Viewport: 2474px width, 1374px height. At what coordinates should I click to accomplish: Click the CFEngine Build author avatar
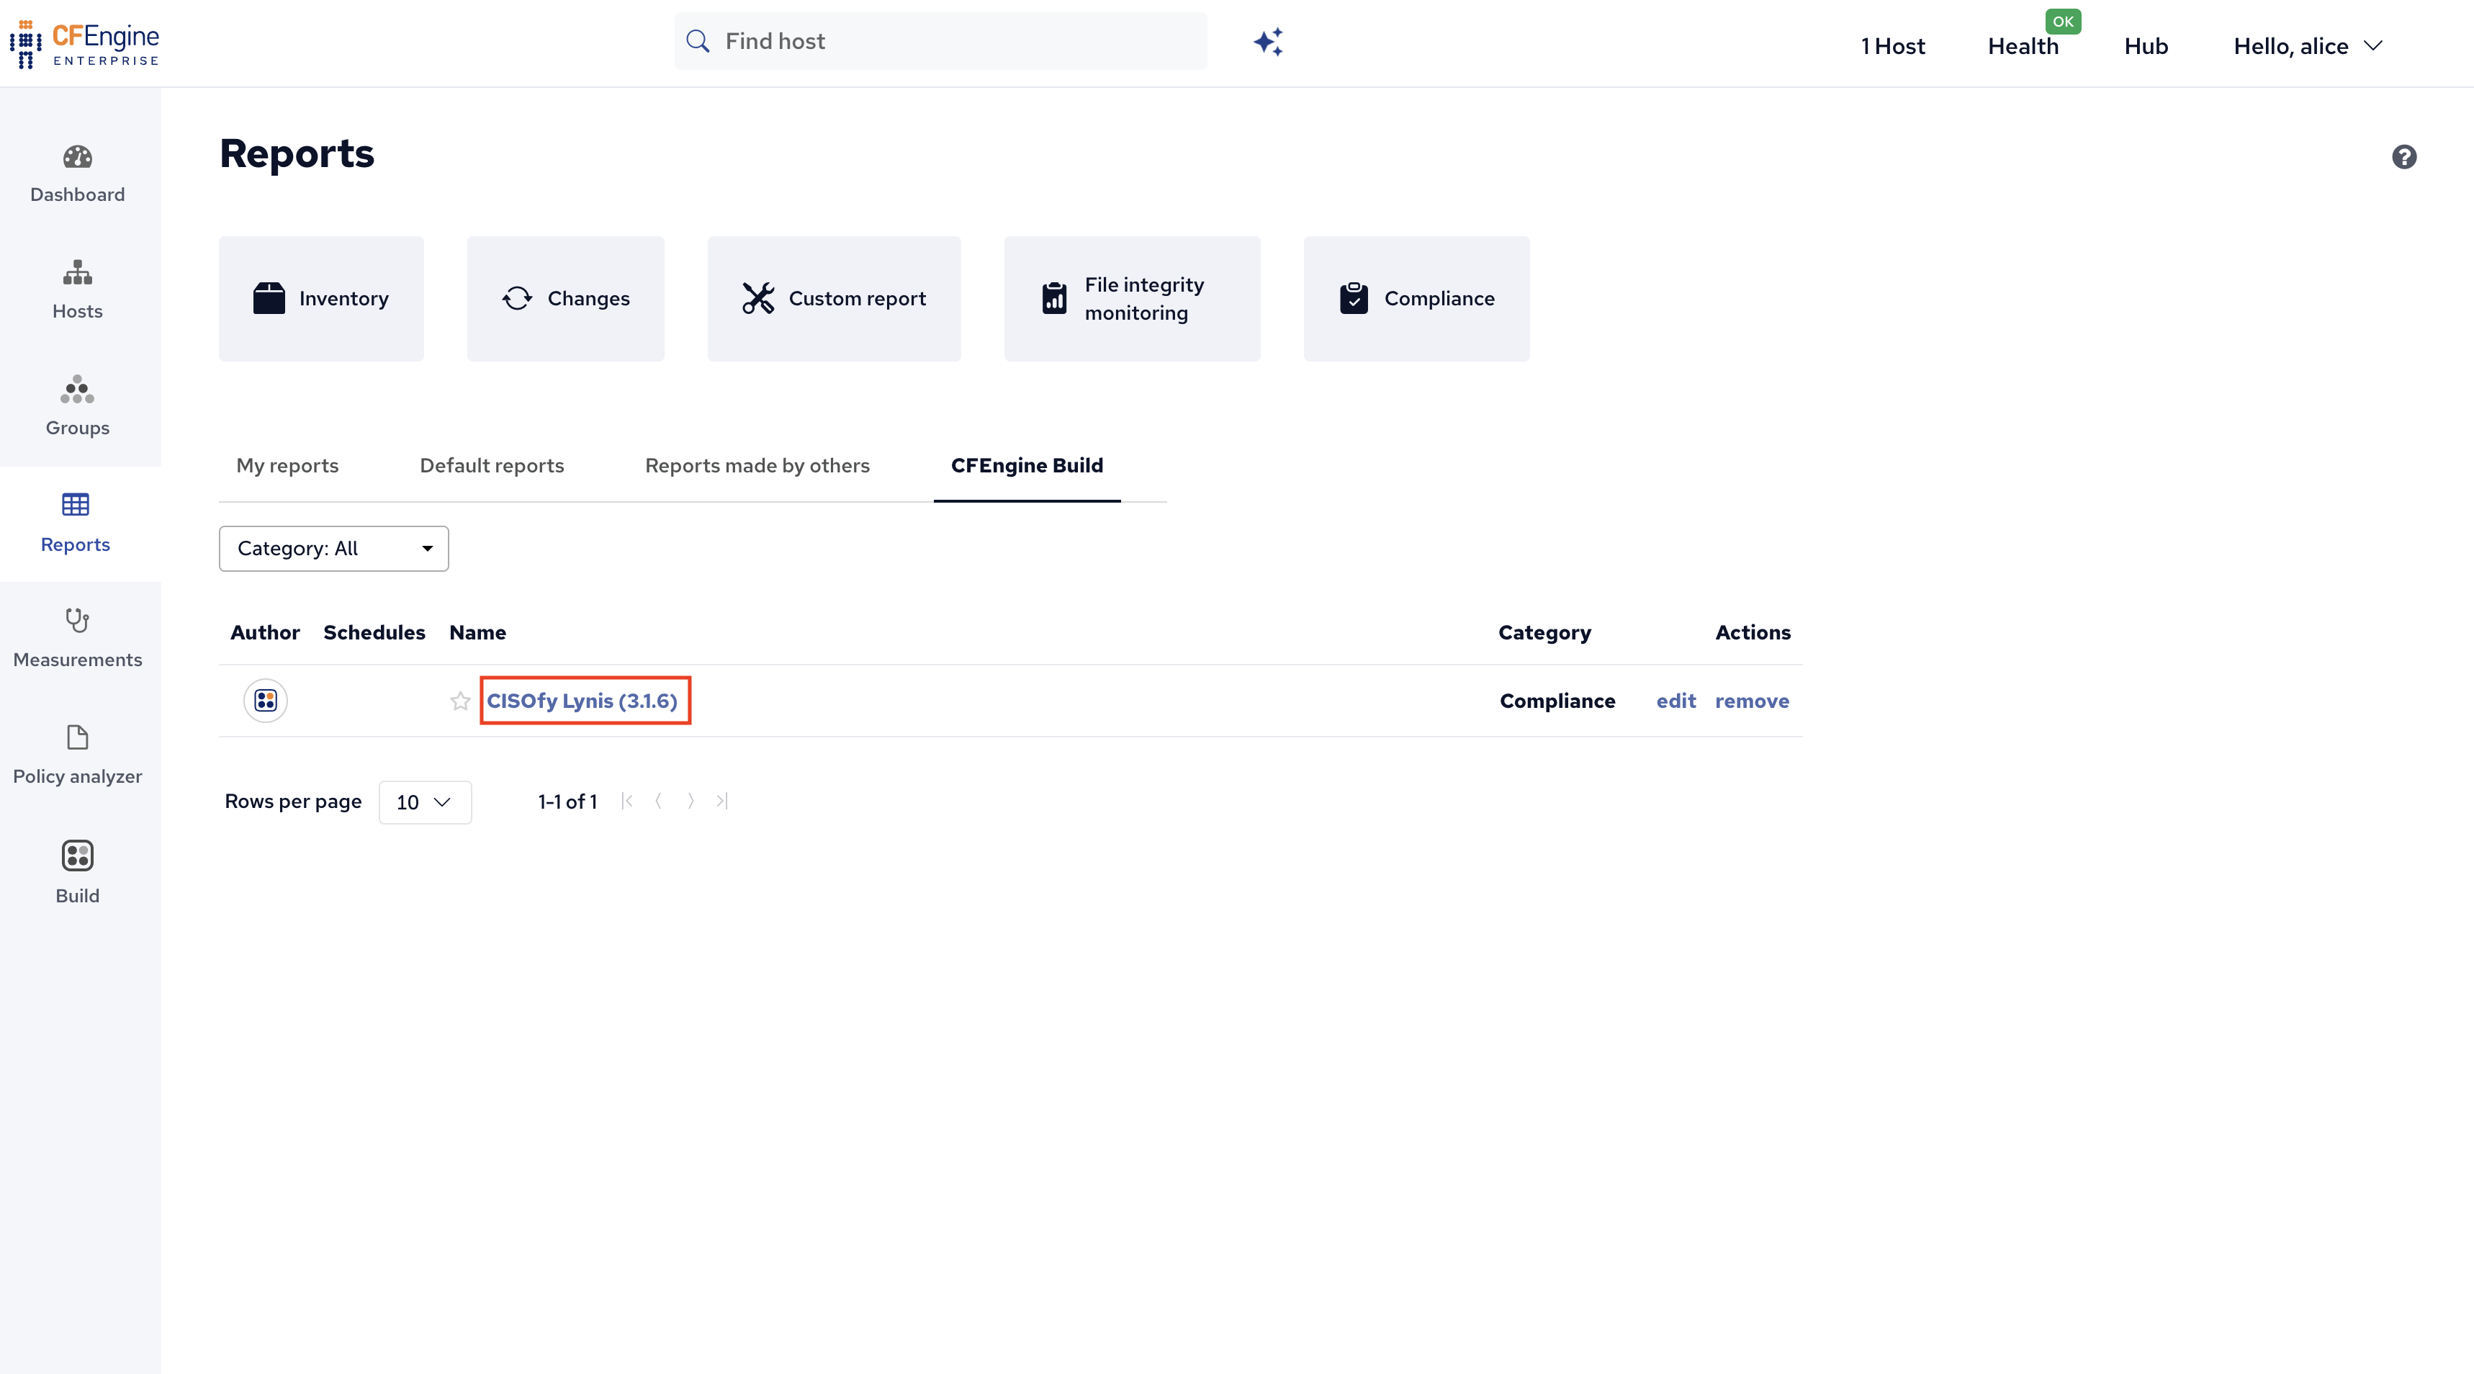(x=266, y=701)
